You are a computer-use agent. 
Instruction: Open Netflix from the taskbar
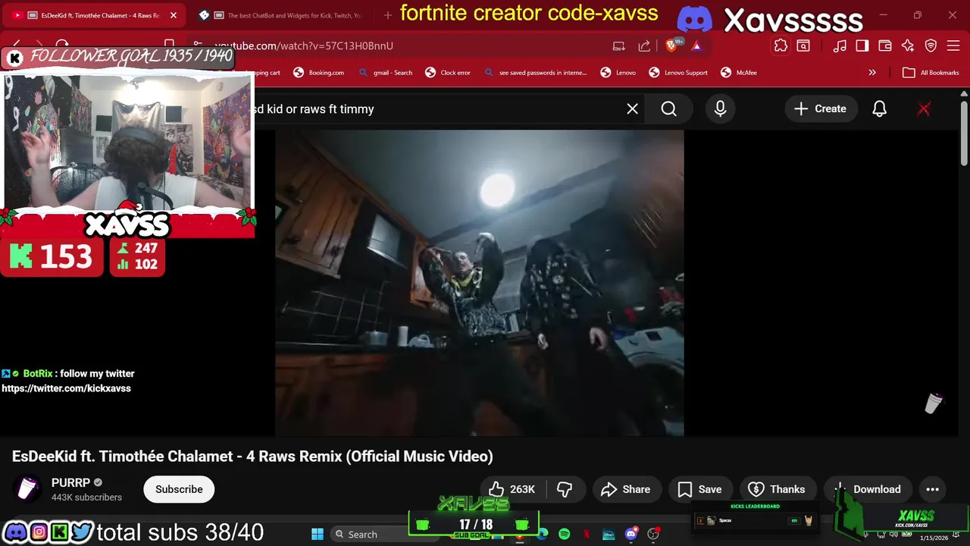pos(587,535)
